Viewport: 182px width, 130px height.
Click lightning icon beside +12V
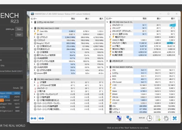[x=111, y=85]
